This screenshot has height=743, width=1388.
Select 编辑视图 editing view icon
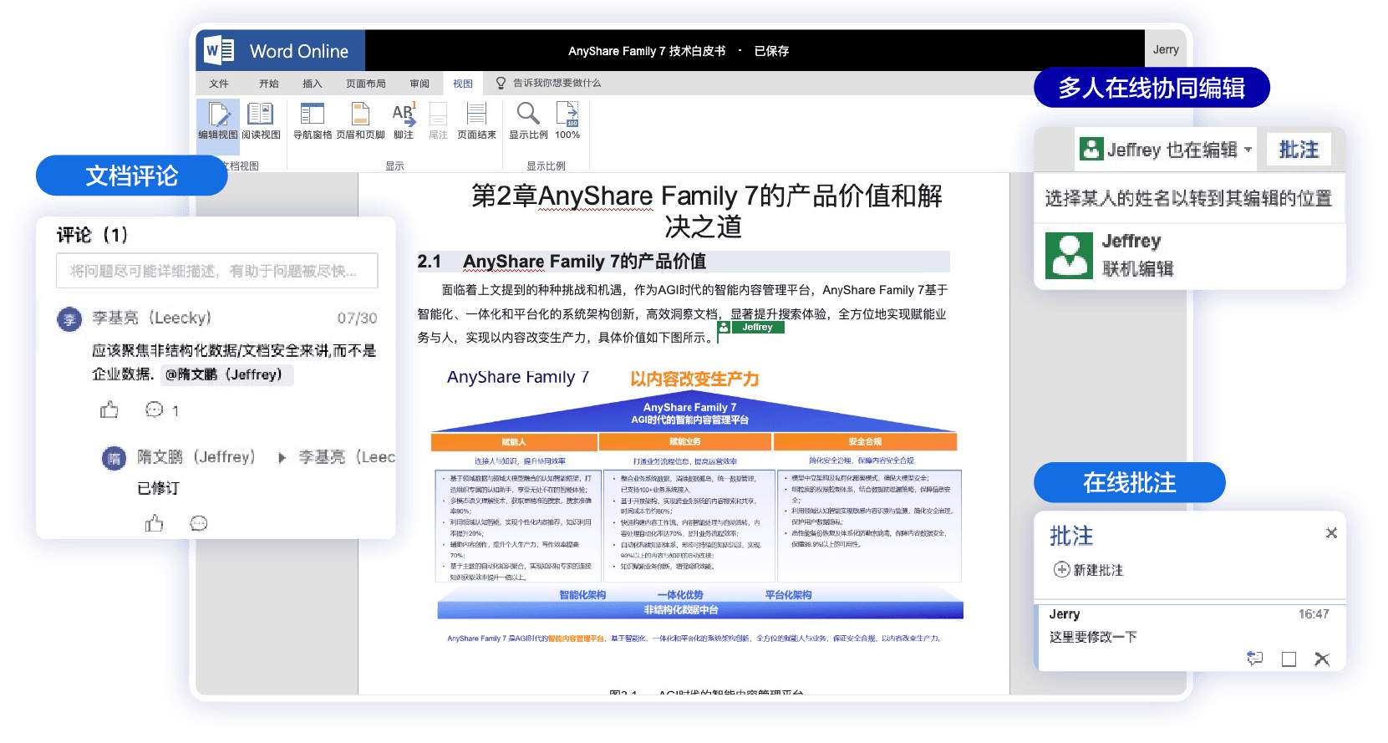219,114
